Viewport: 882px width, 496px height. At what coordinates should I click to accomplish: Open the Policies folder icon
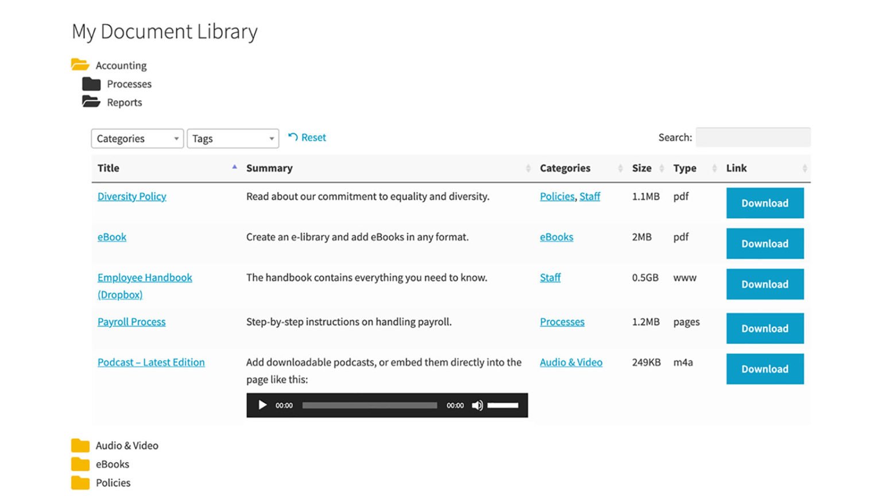(x=80, y=482)
